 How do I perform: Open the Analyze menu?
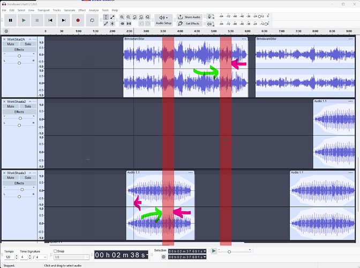(94, 10)
